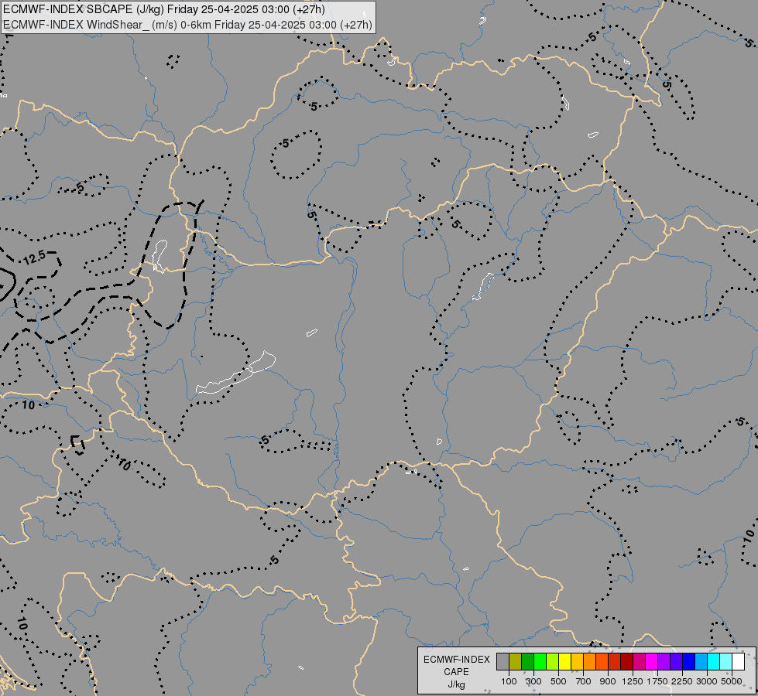Click the SBCAPE title line at top
The height and width of the screenshot is (696, 758).
click(164, 9)
